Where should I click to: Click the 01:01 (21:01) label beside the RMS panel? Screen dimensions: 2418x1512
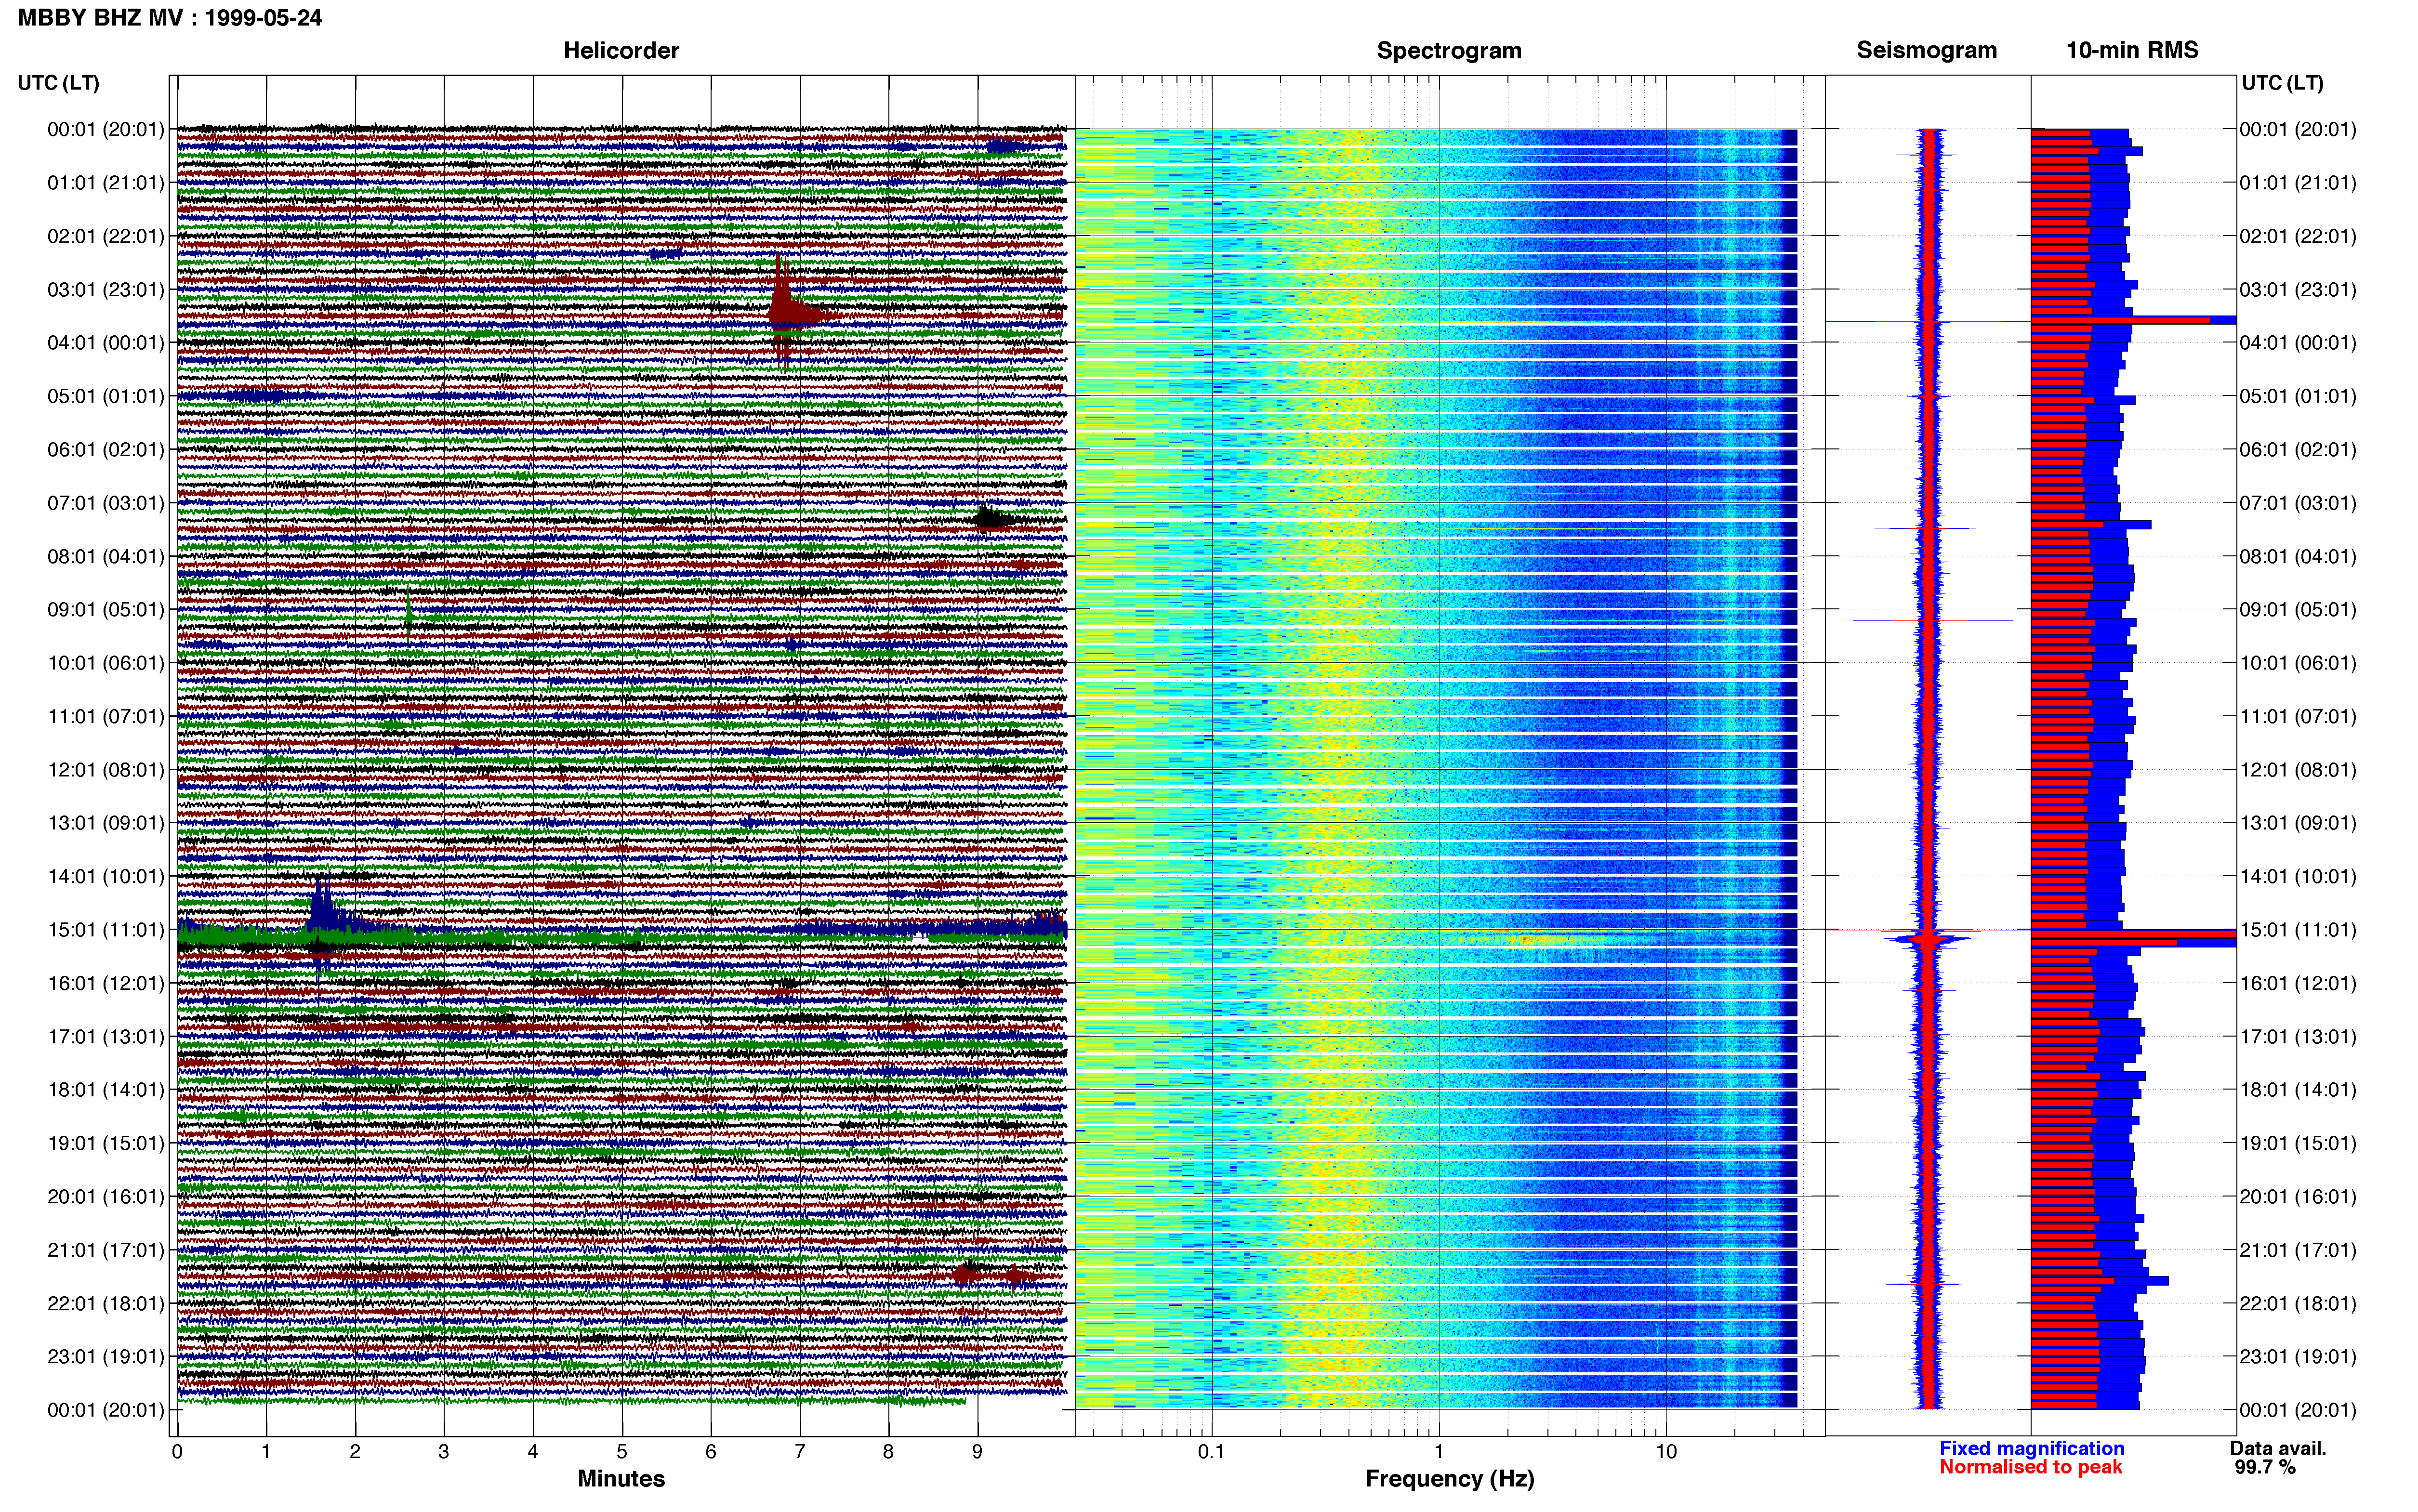pyautogui.click(x=2298, y=182)
